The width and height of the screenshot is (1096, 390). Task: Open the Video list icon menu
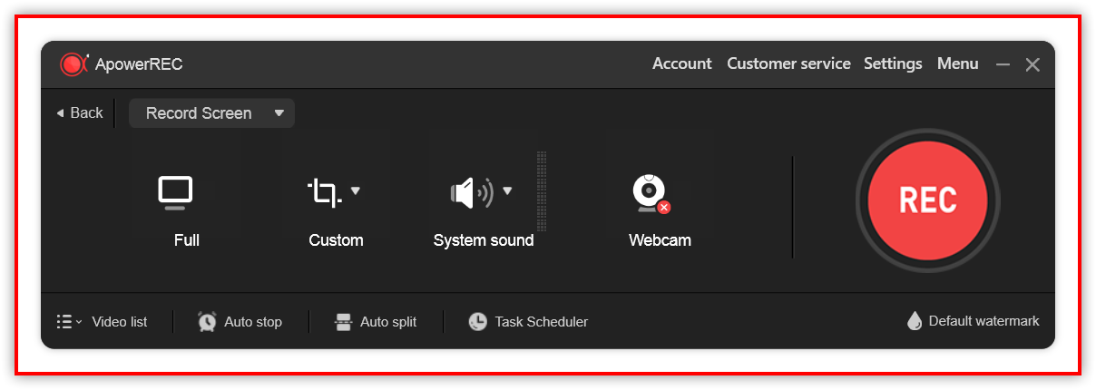(x=69, y=321)
